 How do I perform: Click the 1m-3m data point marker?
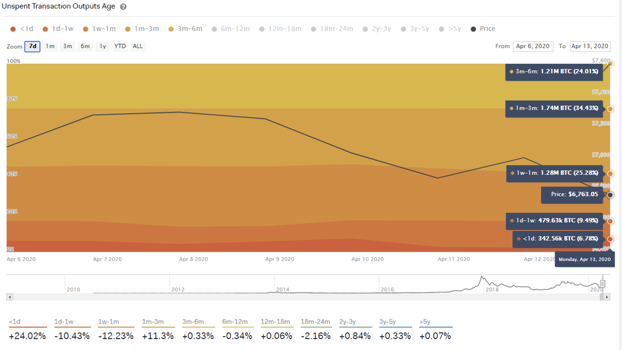610,108
